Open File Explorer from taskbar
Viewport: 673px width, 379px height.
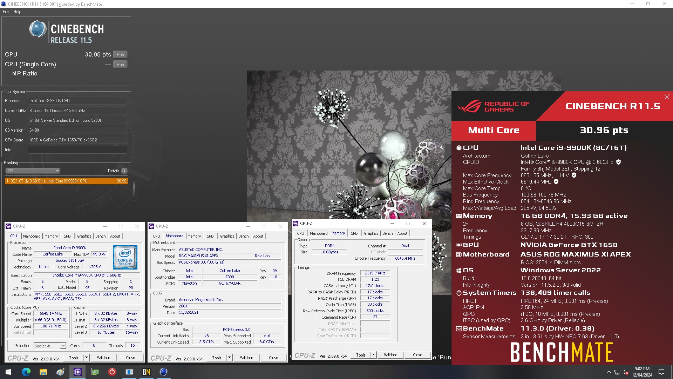point(43,372)
